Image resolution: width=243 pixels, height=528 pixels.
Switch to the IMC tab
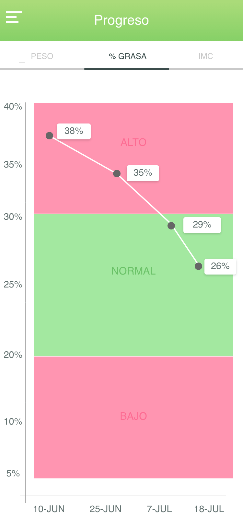(x=206, y=56)
